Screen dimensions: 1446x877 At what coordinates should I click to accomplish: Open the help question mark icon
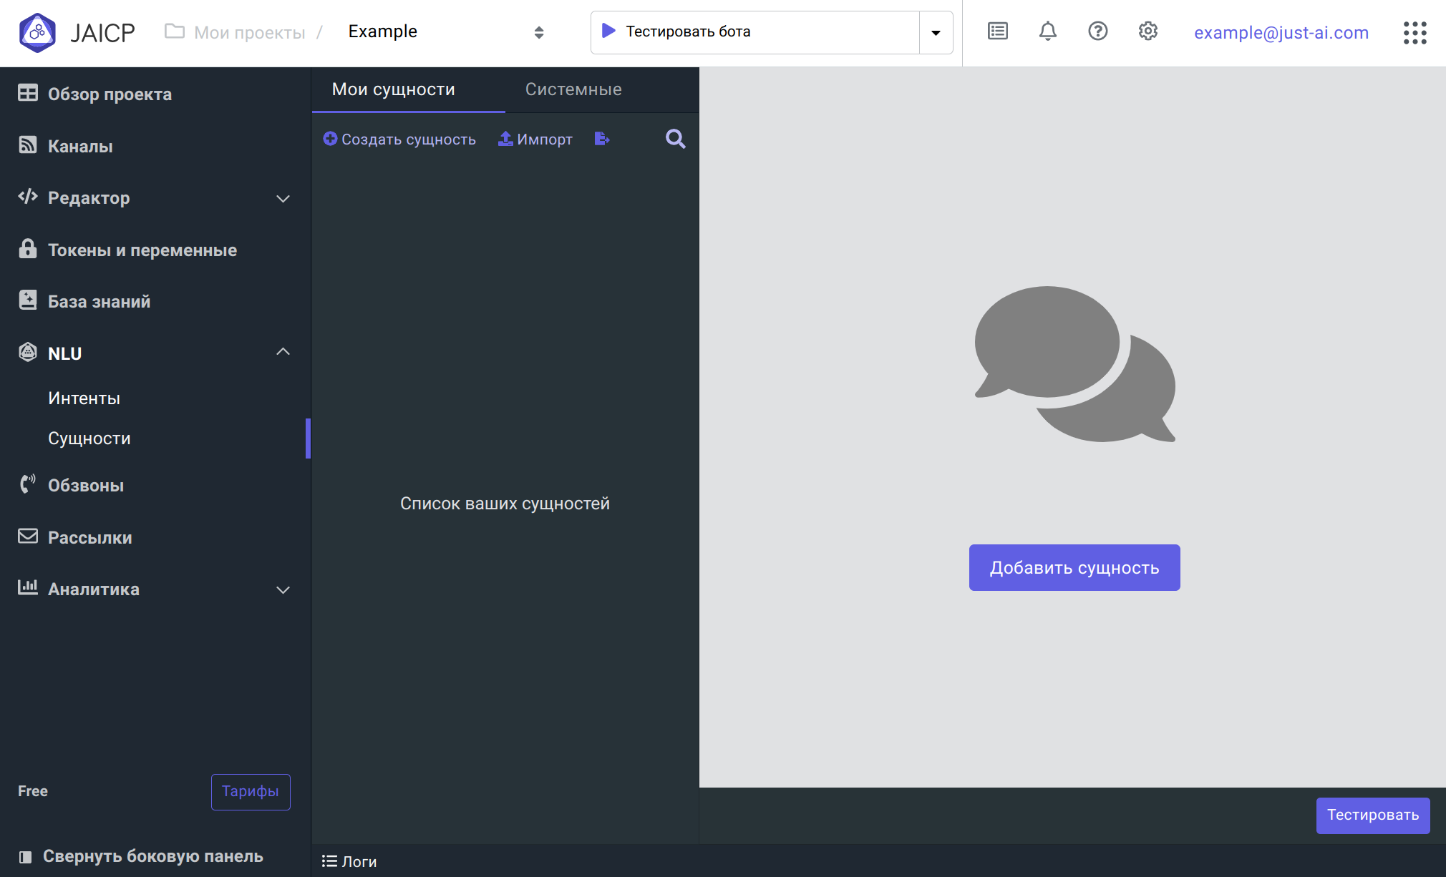click(x=1097, y=31)
